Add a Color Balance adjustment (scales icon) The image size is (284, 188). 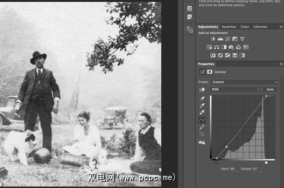(x=217, y=47)
